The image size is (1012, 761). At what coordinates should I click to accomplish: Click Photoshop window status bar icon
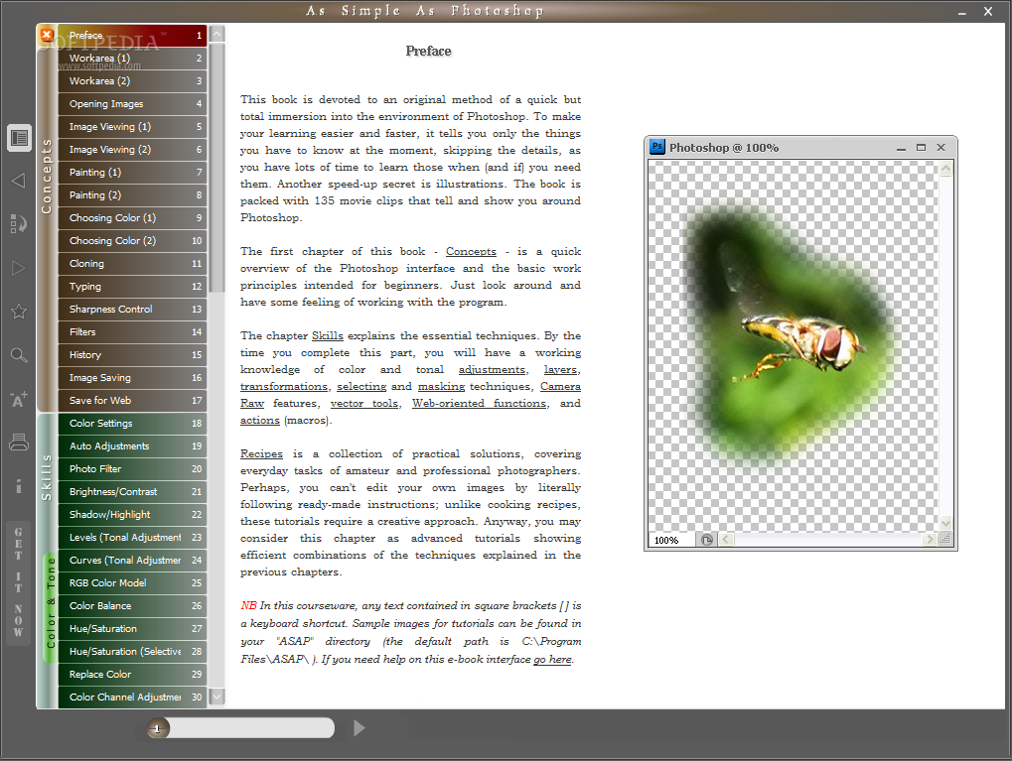point(707,540)
